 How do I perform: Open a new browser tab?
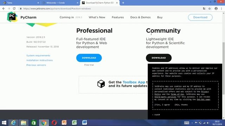tap(123, 3)
